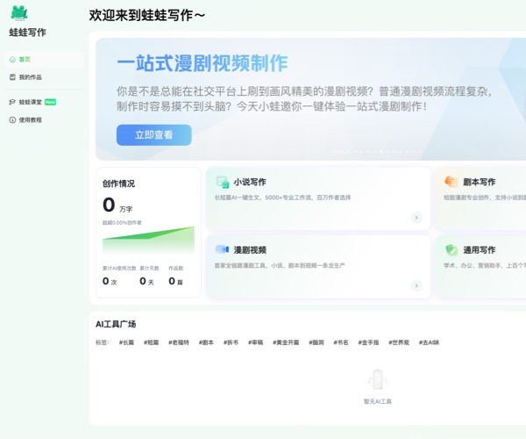Click the green 创作情况 chart
The width and height of the screenshot is (526, 439).
[x=148, y=240]
